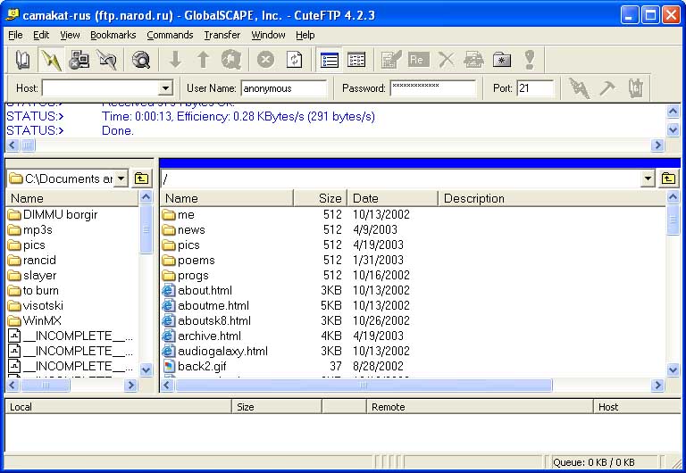
Task: Open the View menu
Action: pyautogui.click(x=70, y=35)
